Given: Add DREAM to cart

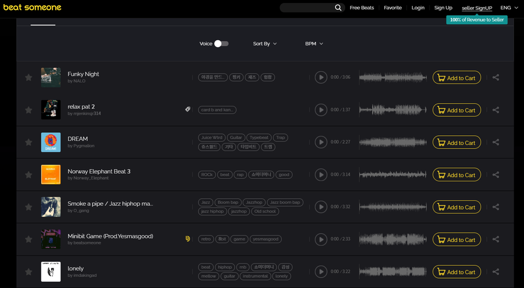Looking at the screenshot, I should coord(456,143).
